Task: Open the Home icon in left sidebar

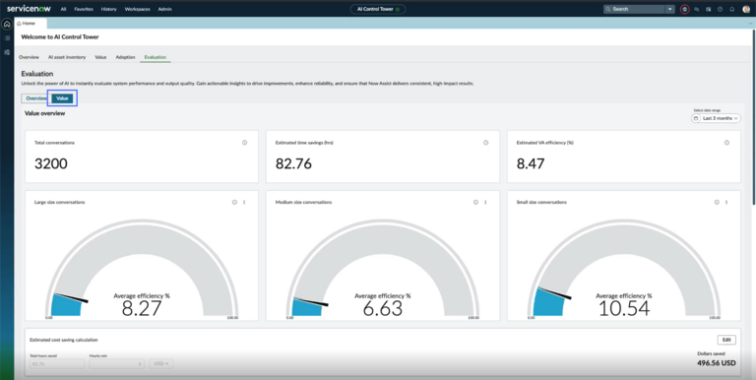Action: (7, 24)
